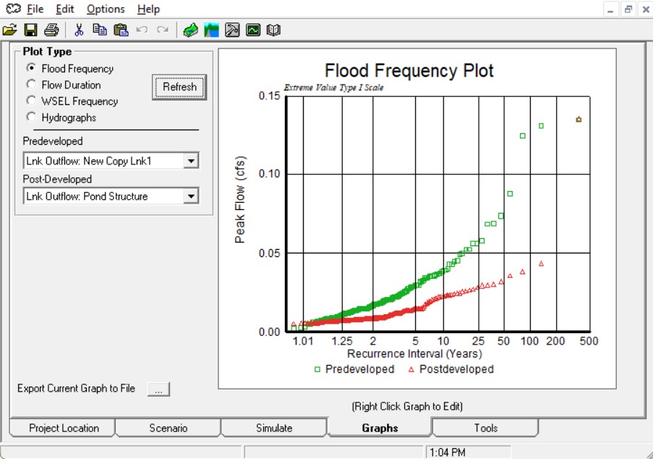Select the Hydrographs option
653x459 pixels.
(30, 117)
